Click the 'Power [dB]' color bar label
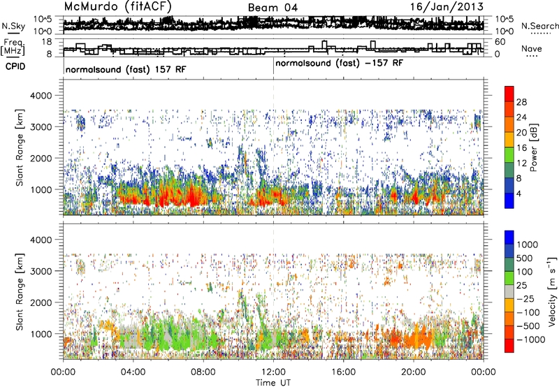This screenshot has width=559, height=387. 533,147
